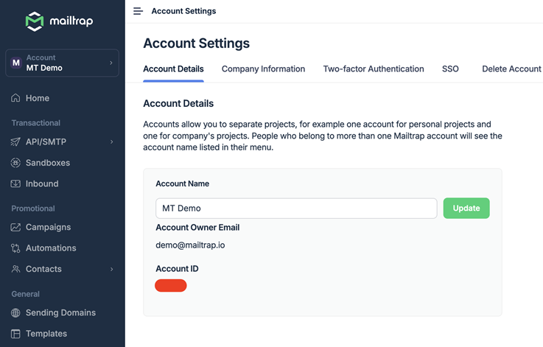Click the Contacts people icon

(15, 269)
